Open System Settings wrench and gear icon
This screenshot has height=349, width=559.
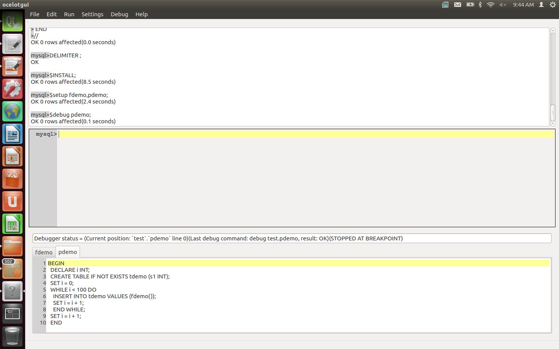pos(12,89)
